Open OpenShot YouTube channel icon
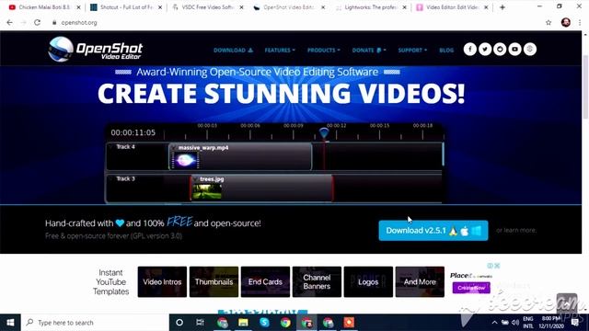This screenshot has height=331, width=589. coord(515,49)
